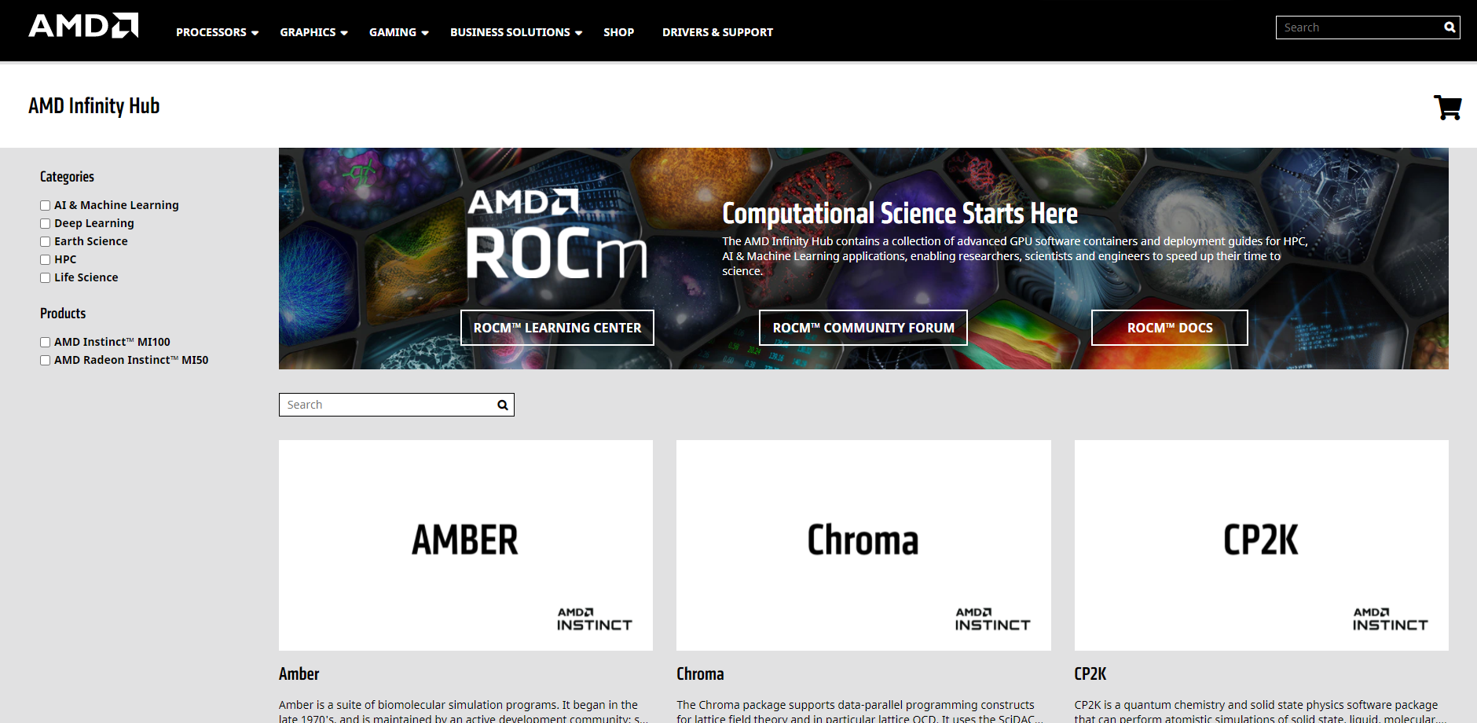Open the Chroma title link
The height and width of the screenshot is (723, 1477).
coord(700,674)
